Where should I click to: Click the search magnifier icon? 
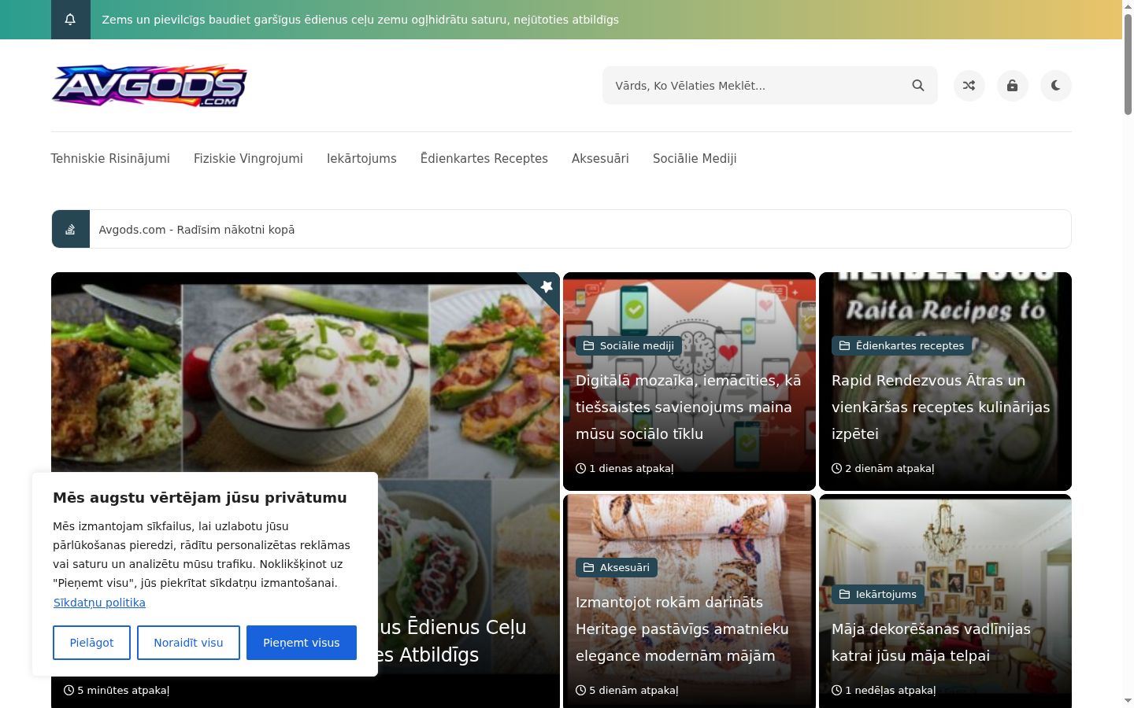click(x=918, y=86)
